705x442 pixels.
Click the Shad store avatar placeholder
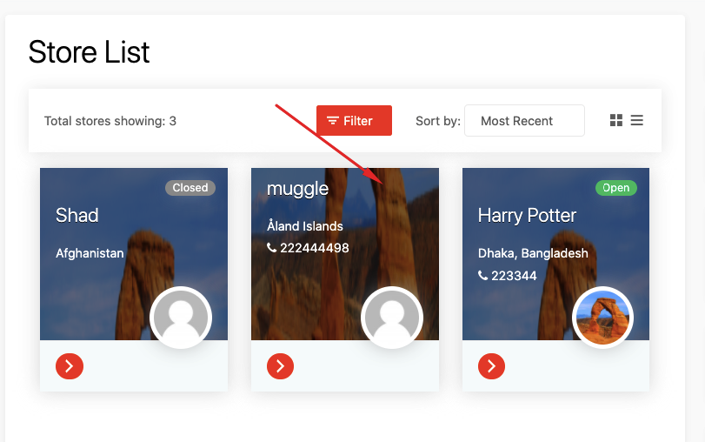coord(181,318)
